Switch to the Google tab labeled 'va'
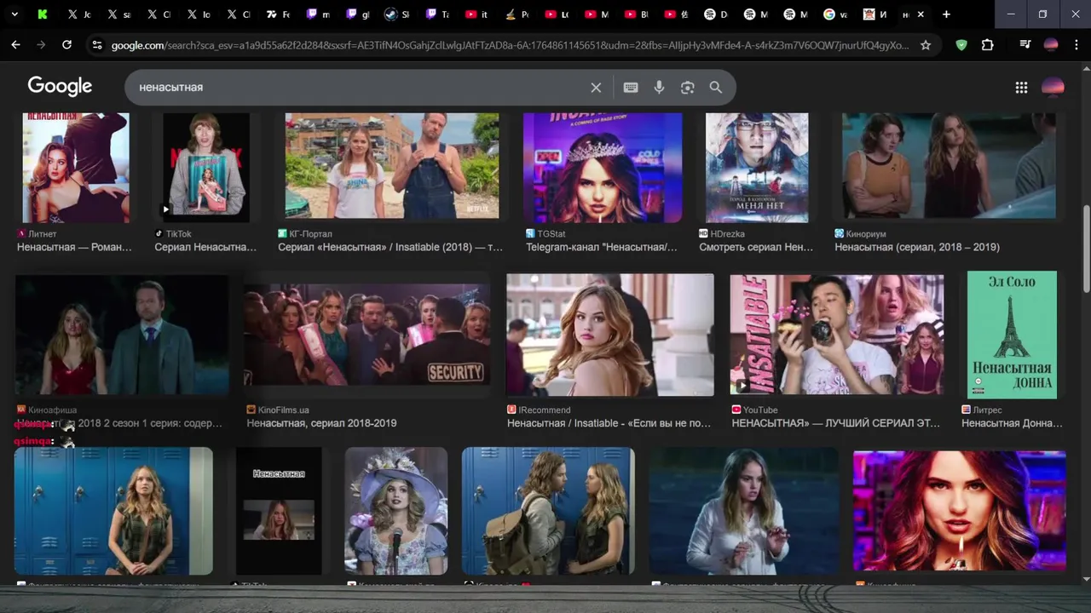The height and width of the screenshot is (613, 1091). tap(836, 14)
